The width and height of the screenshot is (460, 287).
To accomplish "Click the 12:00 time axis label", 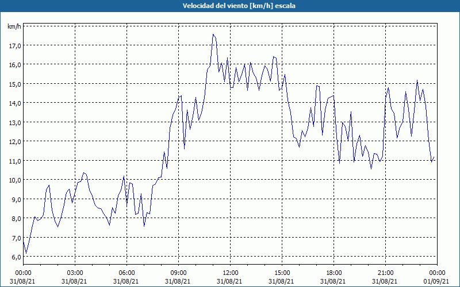I will tap(231, 273).
